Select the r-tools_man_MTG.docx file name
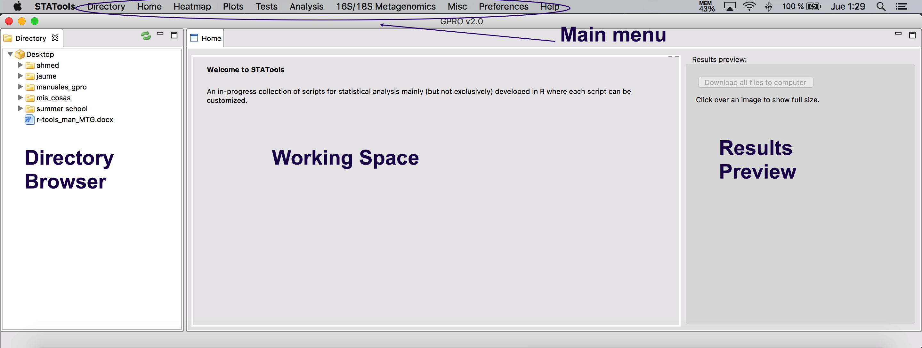The width and height of the screenshot is (922, 348). coord(75,119)
